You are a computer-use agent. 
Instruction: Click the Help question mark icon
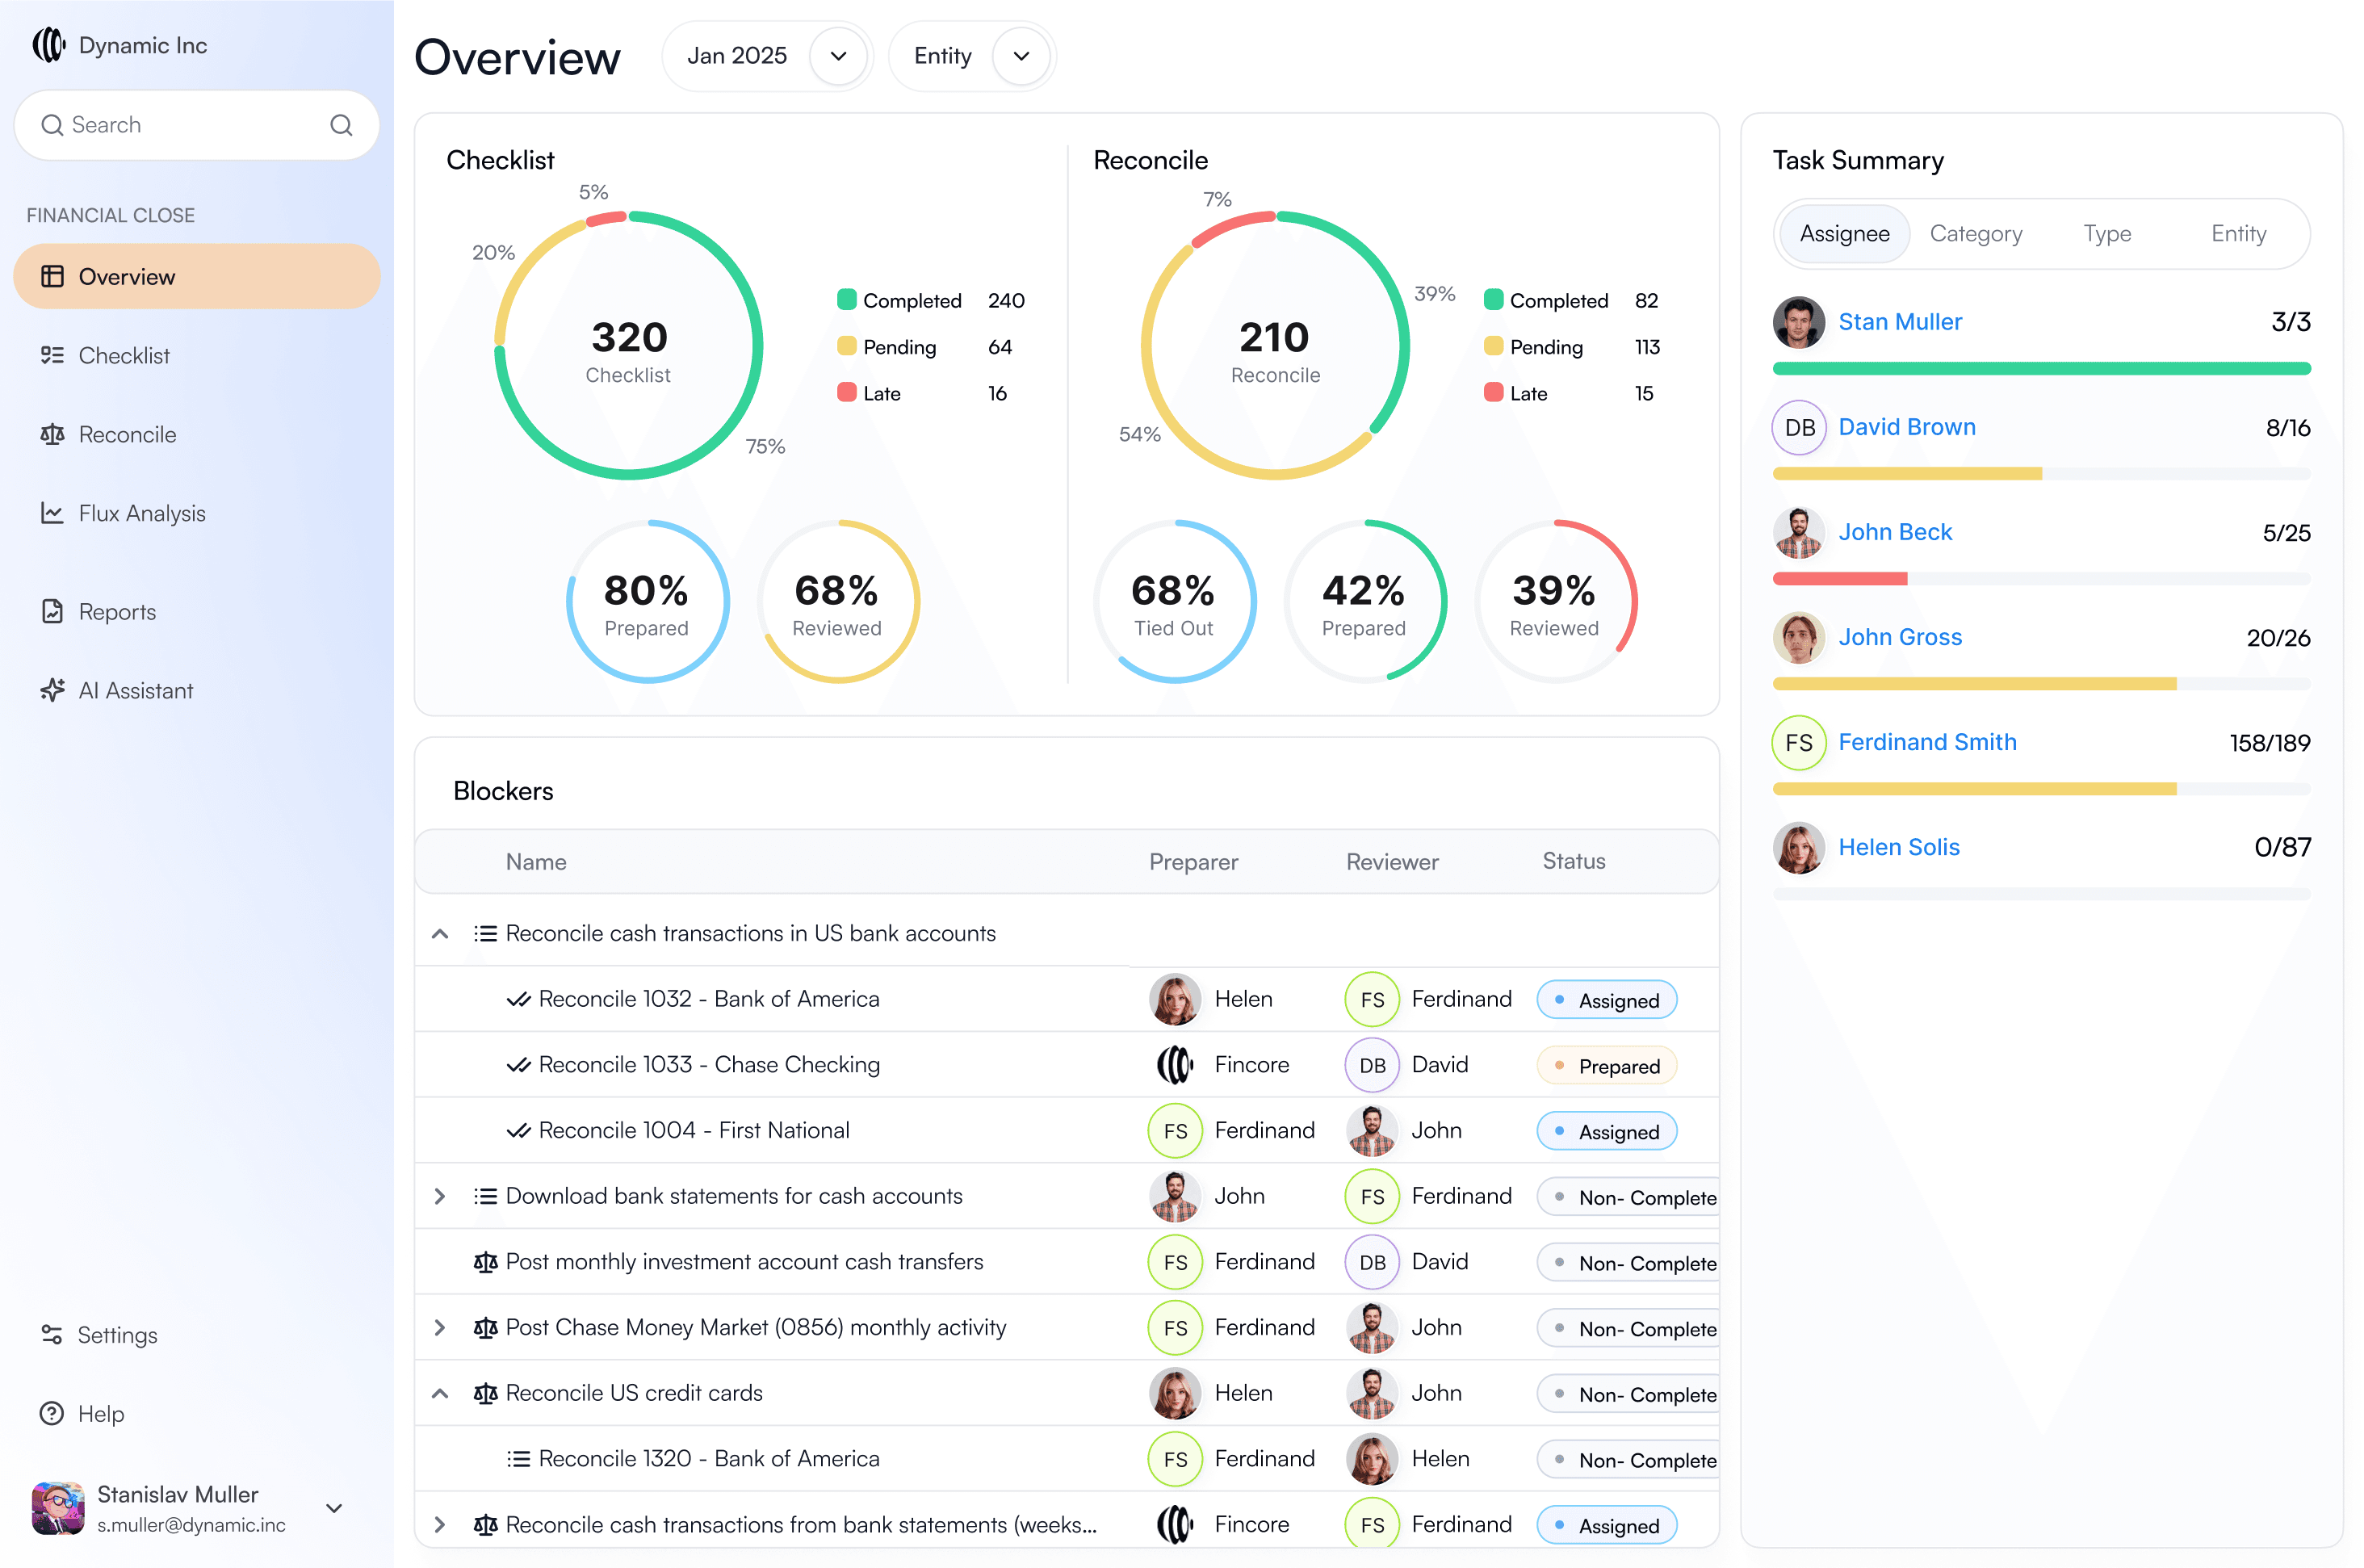click(x=52, y=1413)
